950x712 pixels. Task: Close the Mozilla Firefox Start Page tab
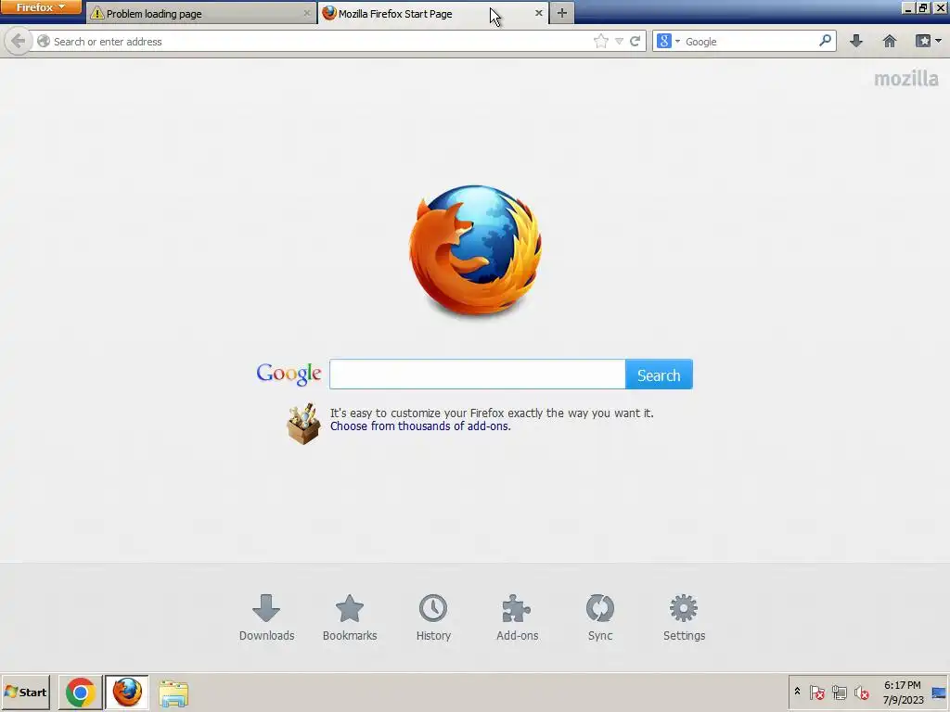tap(539, 13)
